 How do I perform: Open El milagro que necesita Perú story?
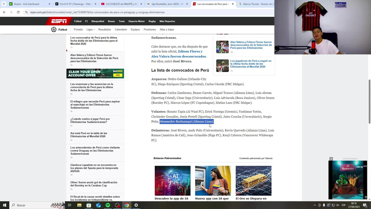tap(95, 105)
